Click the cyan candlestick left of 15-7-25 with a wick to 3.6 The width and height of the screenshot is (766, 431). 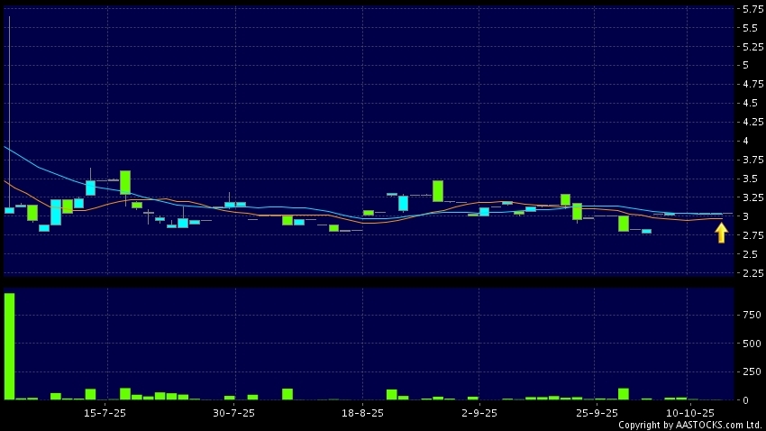pos(90,188)
